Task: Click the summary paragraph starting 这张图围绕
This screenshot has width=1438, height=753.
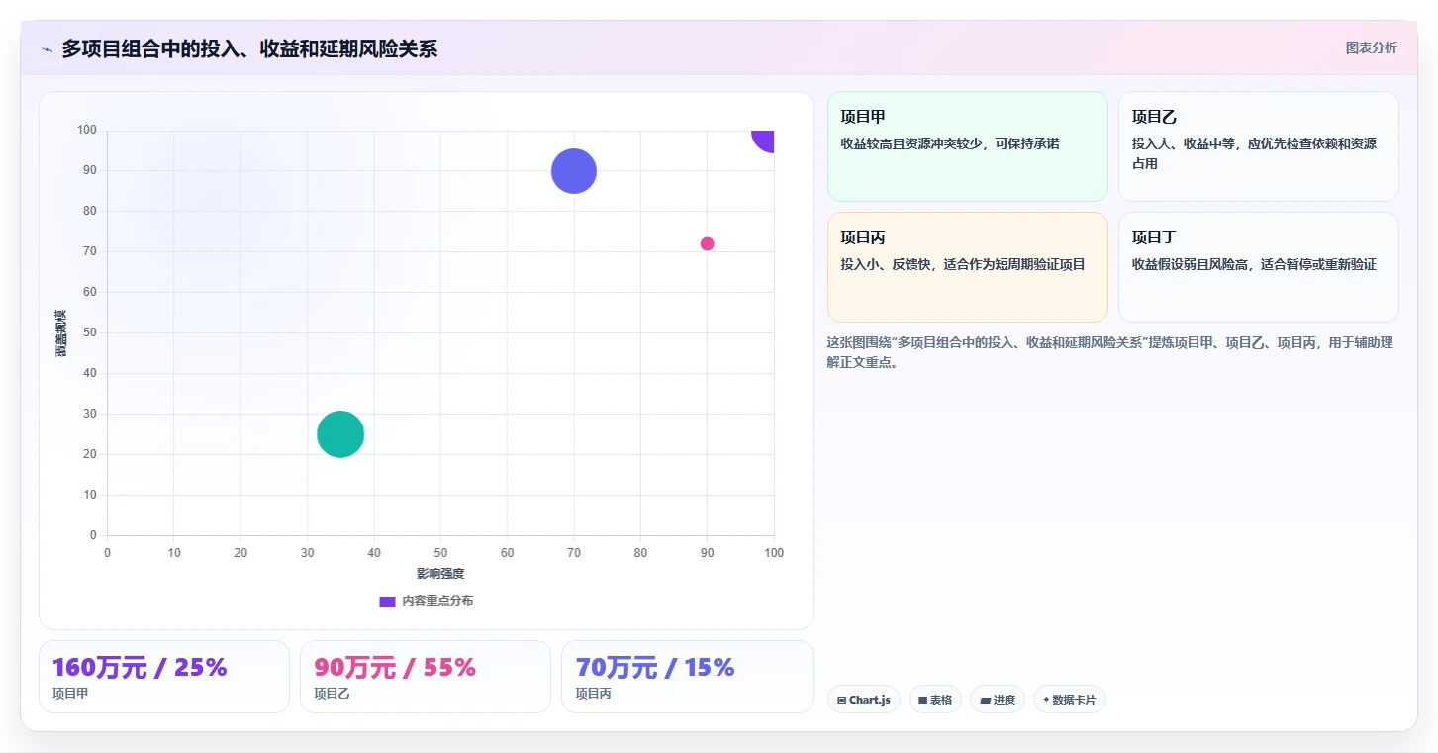Action: click(x=1109, y=352)
